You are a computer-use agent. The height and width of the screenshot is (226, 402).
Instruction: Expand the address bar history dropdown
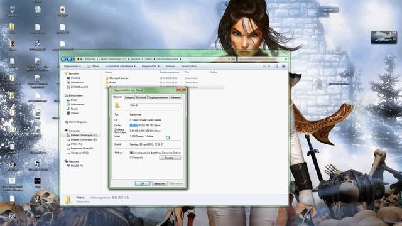coord(229,59)
